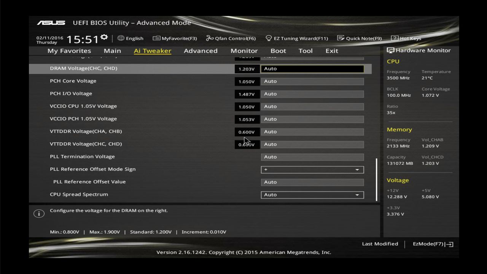Open the Advanced tab
The image size is (487, 274).
(201, 51)
